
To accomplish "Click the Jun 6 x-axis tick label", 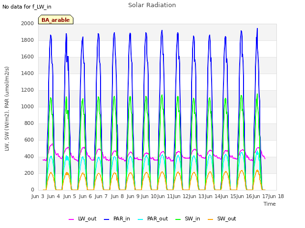I will 85,196.
